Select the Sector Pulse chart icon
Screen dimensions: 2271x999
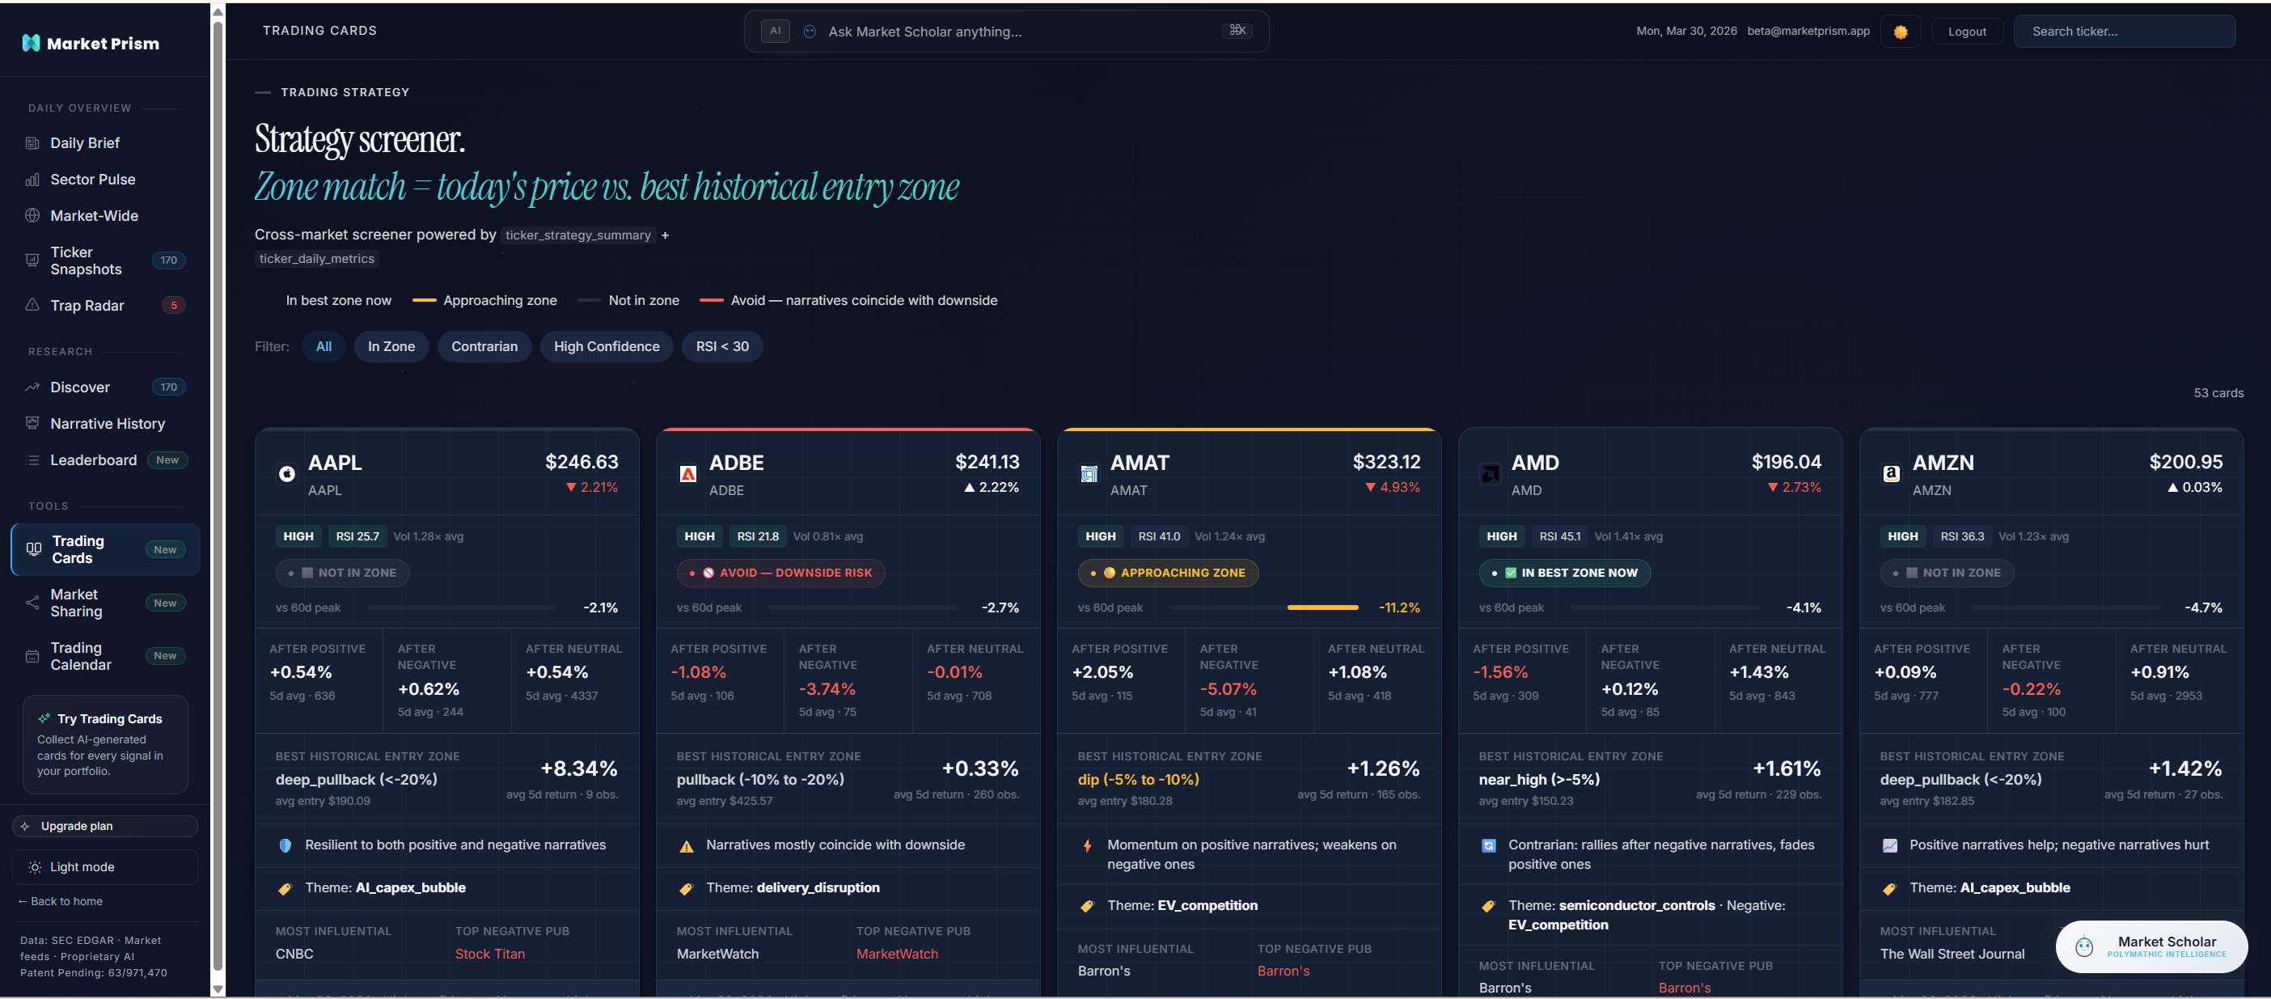point(32,179)
